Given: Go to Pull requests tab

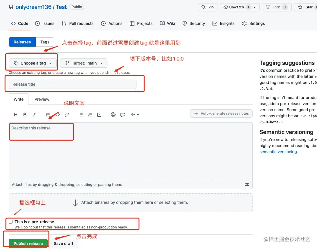Looking at the screenshot, I should [x=78, y=23].
